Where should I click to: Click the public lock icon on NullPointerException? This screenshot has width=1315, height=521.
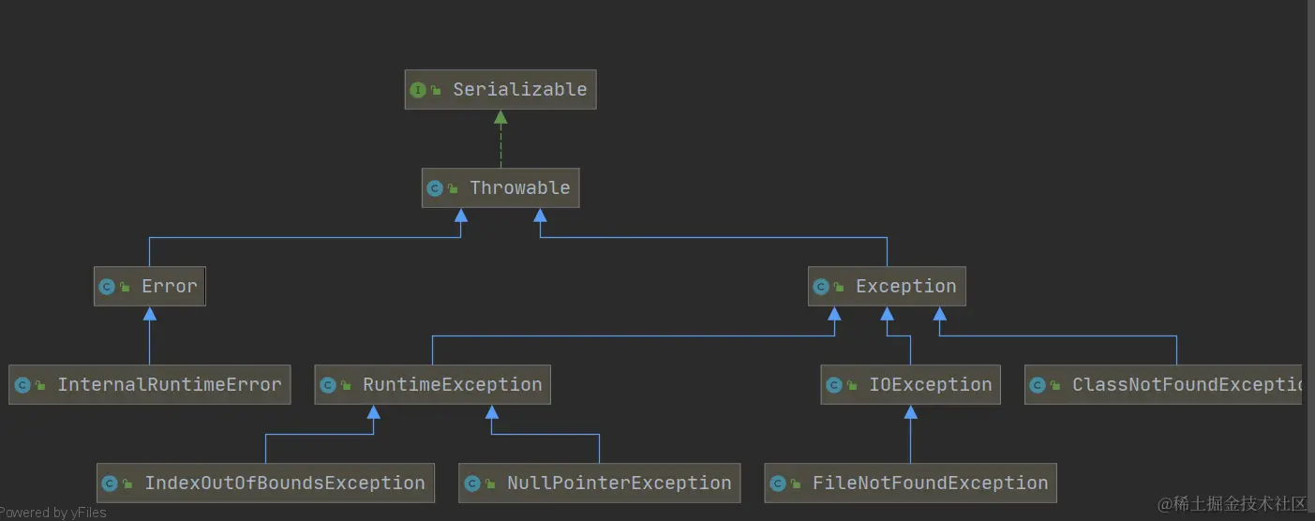[x=491, y=484]
